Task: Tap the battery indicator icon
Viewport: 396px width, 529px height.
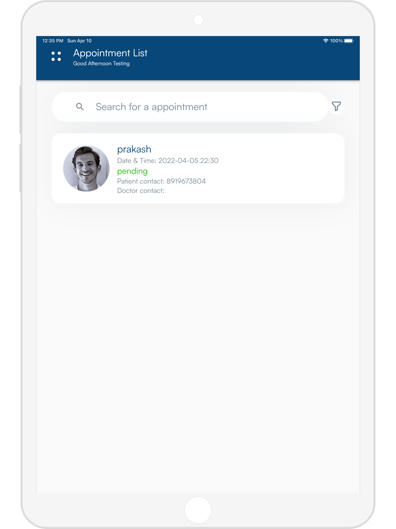Action: 349,41
